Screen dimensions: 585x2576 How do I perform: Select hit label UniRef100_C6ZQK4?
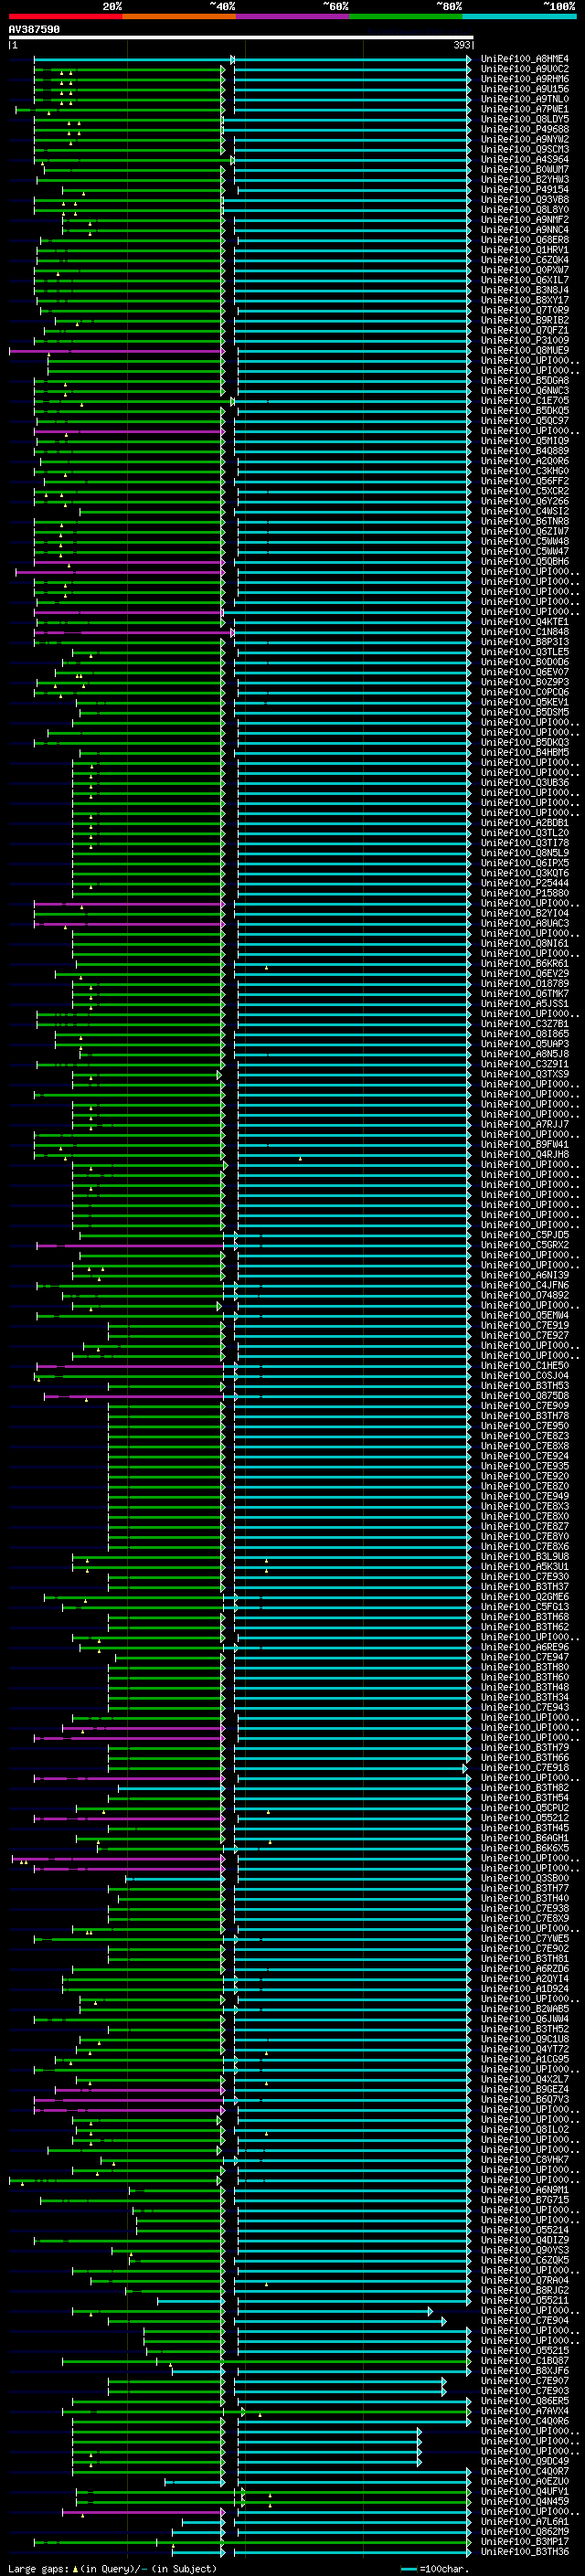525,260
